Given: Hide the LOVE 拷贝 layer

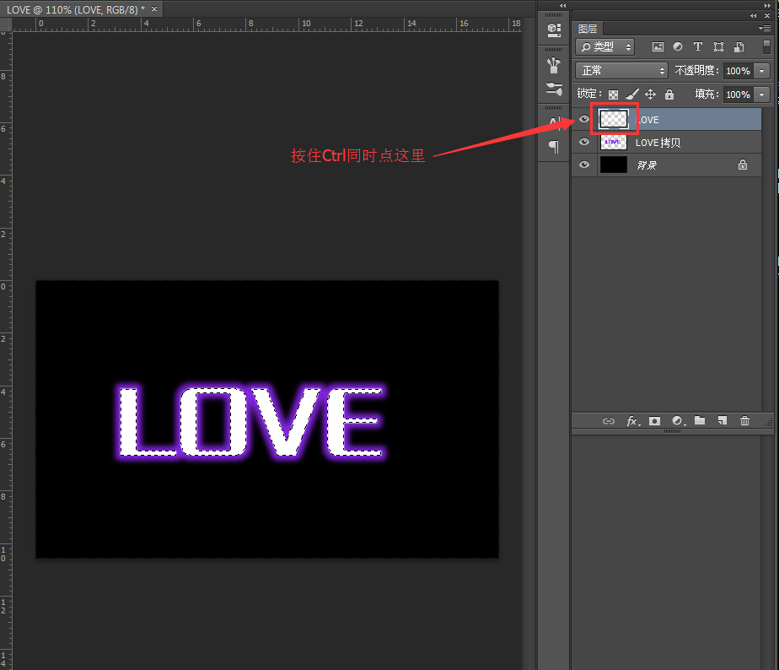Looking at the screenshot, I should 584,143.
